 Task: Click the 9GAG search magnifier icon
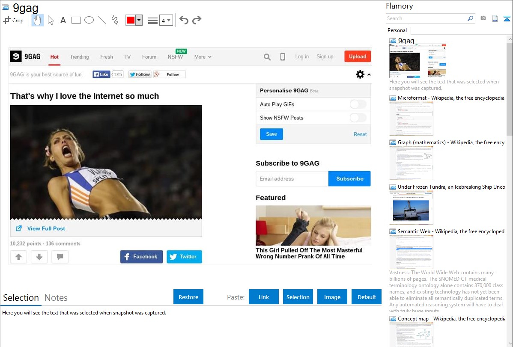pos(267,57)
